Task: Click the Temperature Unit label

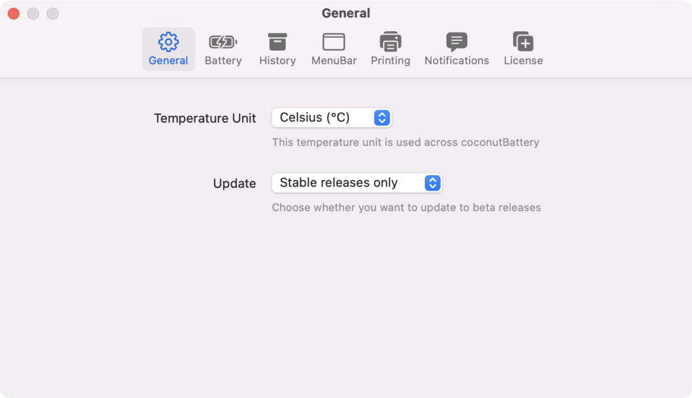Action: pos(205,118)
